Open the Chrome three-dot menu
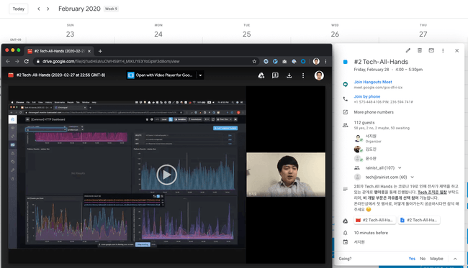This screenshot has height=268, width=468. (x=325, y=61)
